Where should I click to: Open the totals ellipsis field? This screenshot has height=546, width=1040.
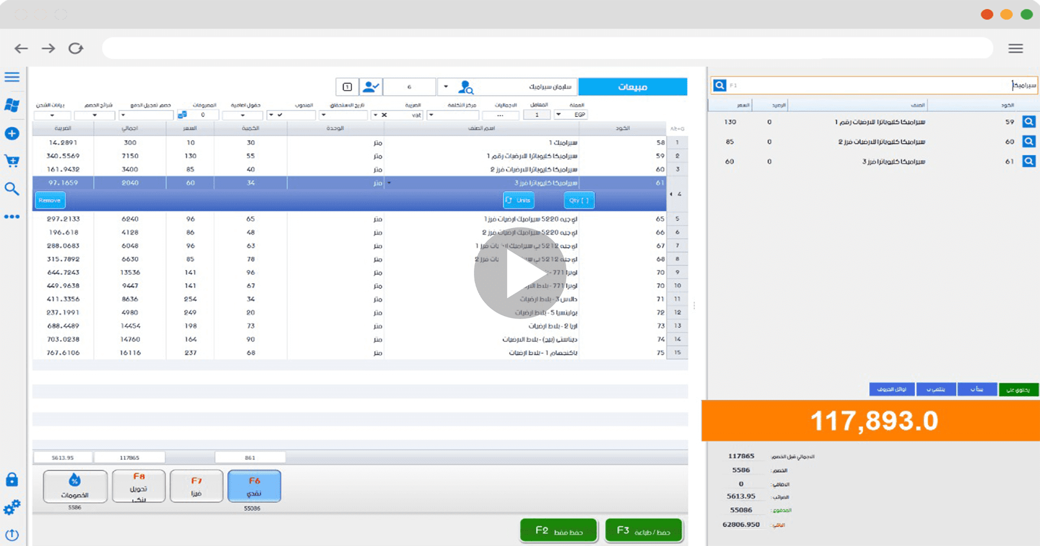[x=500, y=115]
